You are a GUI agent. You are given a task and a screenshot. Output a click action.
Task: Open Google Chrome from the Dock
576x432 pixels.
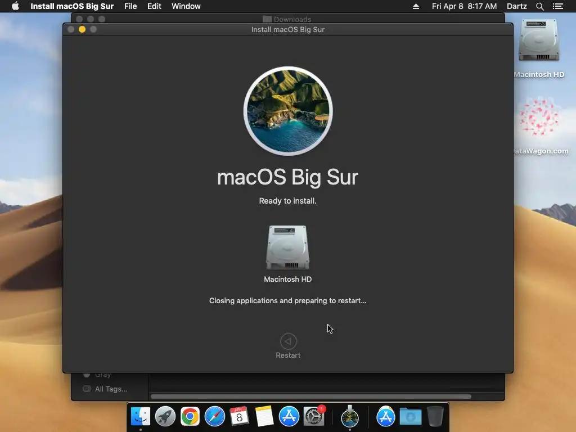click(190, 416)
